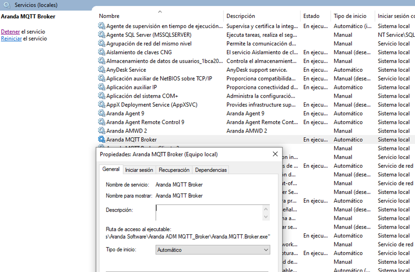Click description 'Supervisa y certifica la integ...'

[x=262, y=26]
